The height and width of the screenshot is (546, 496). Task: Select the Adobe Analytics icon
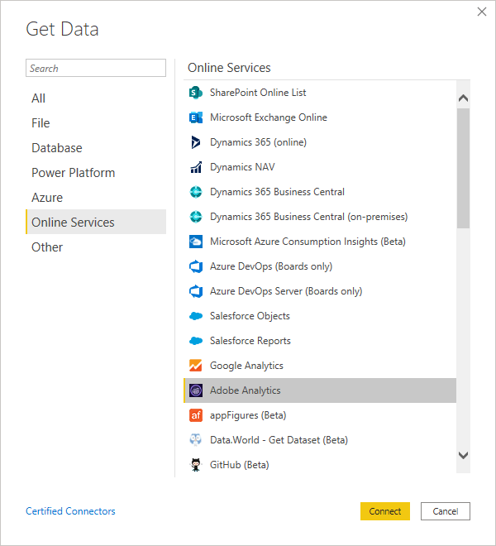196,390
